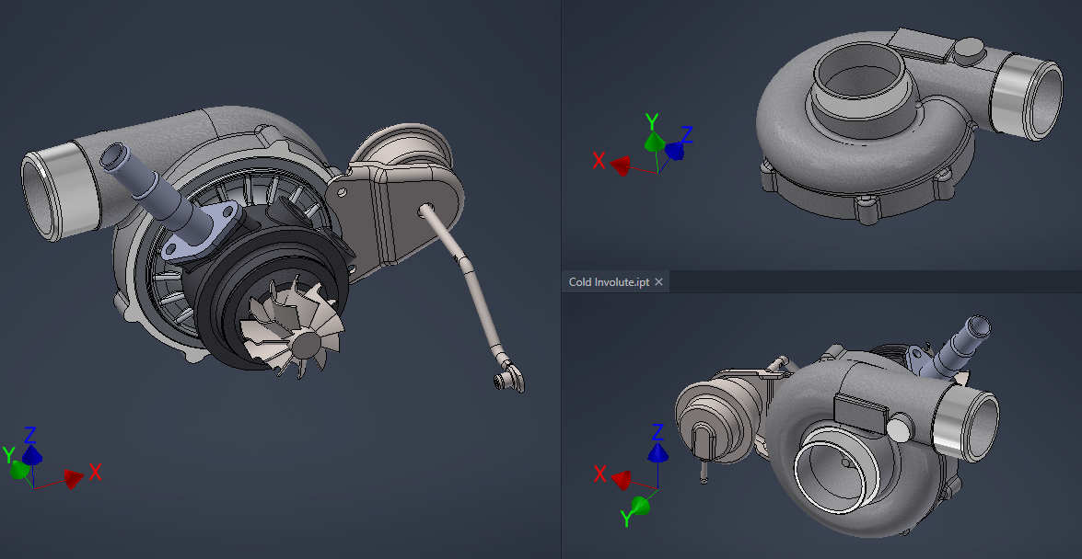
Task: Click blue Z axis arrow in top-right viewport
Action: click(674, 151)
